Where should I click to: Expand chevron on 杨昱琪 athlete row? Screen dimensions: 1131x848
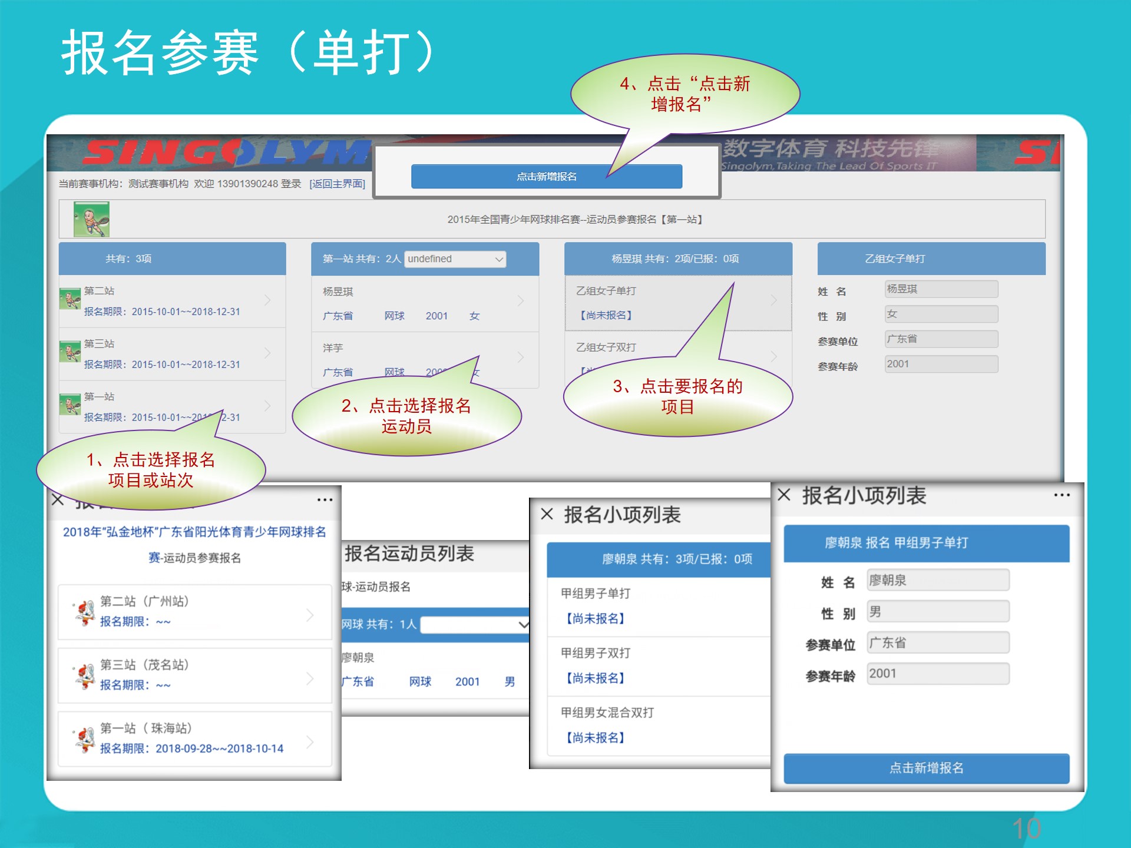(520, 301)
